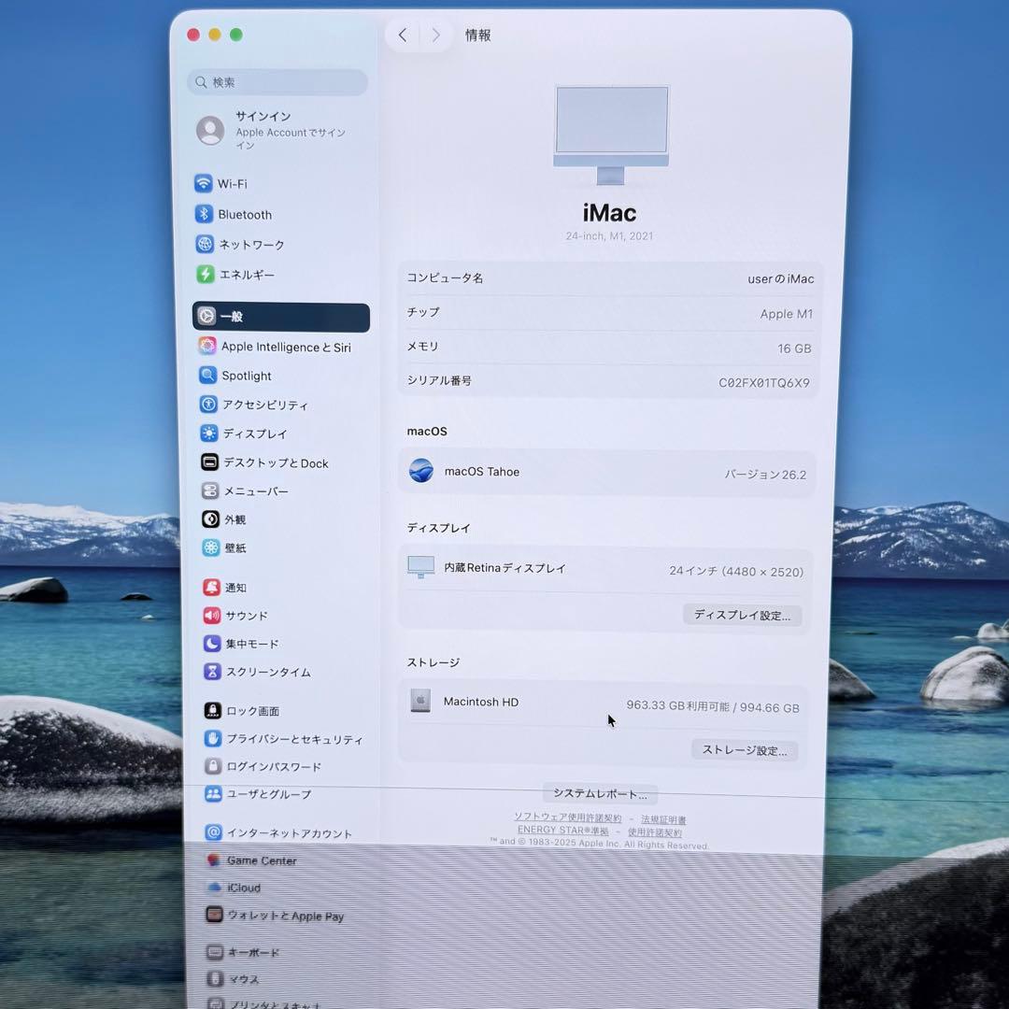Image resolution: width=1009 pixels, height=1009 pixels.
Task: Click the デスクトップと Dock icon
Action: click(x=210, y=462)
